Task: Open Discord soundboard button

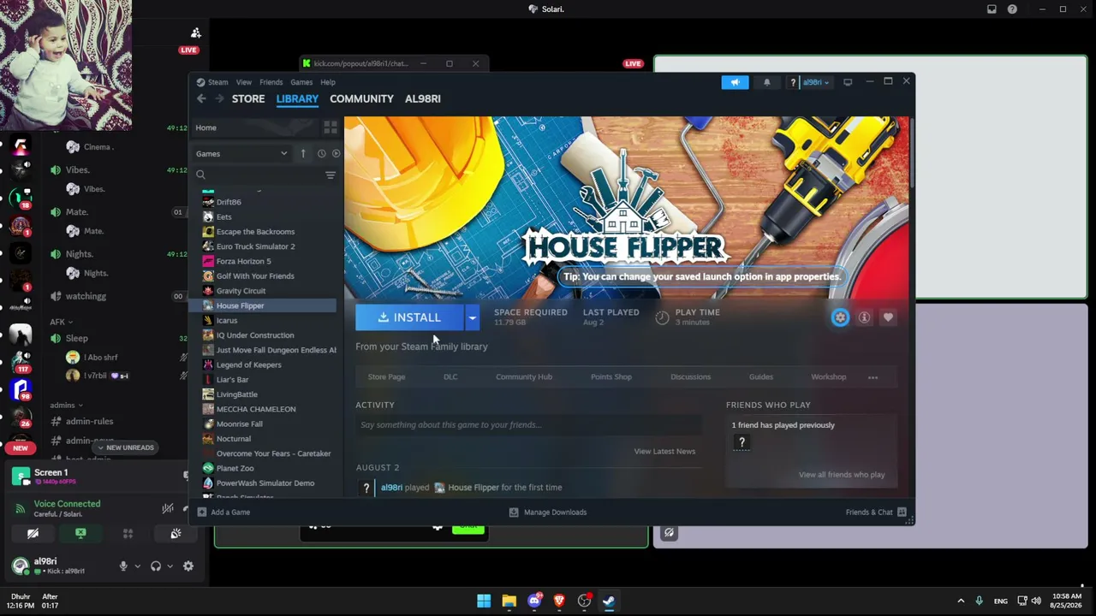Action: (176, 533)
